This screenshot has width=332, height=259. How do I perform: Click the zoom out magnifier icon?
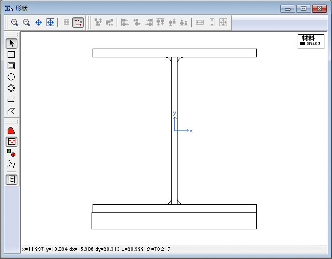coord(27,23)
